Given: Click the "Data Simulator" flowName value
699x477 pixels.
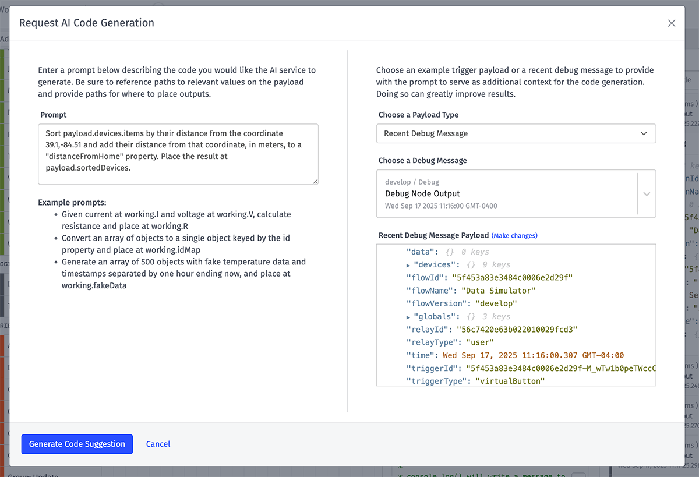Looking at the screenshot, I should [x=498, y=291].
